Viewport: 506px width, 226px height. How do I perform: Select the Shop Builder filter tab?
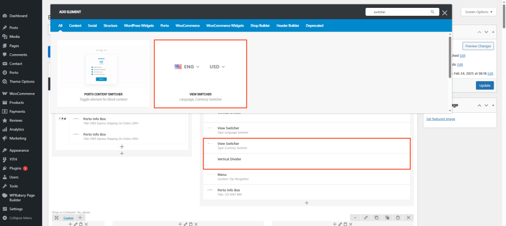click(x=260, y=25)
